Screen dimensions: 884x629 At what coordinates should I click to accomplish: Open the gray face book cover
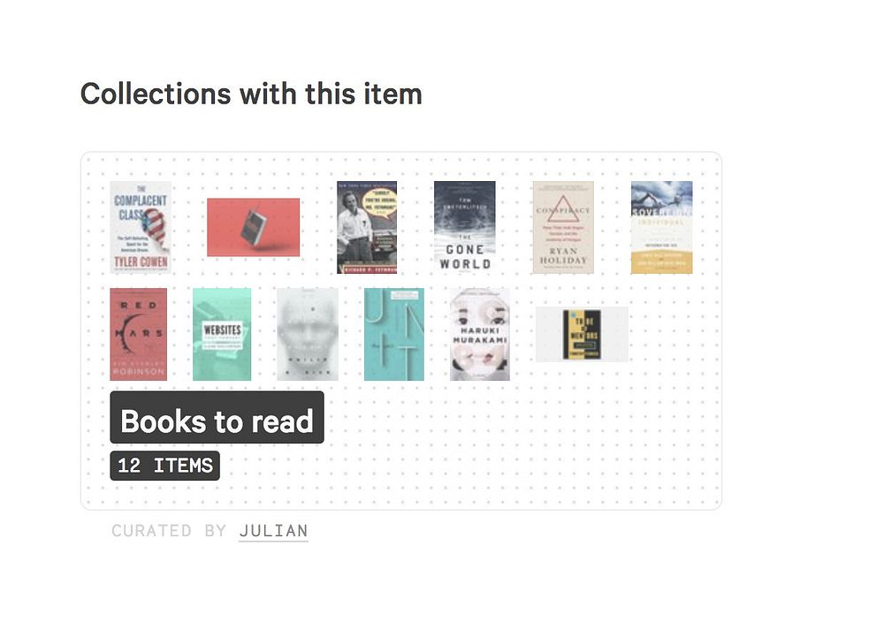point(308,334)
